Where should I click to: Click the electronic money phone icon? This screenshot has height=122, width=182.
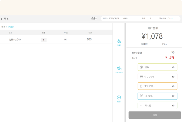tap(141, 86)
